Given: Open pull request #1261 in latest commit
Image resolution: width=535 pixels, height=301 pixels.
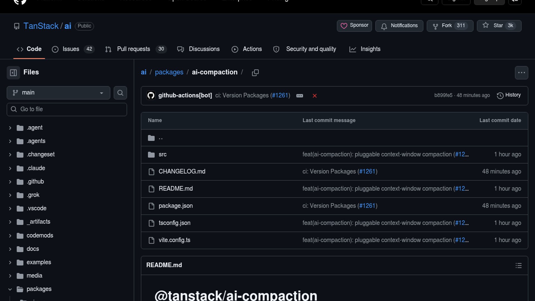Looking at the screenshot, I should point(280,95).
